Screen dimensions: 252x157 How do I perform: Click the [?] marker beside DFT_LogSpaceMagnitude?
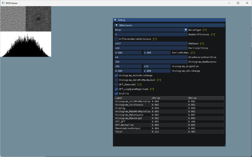(x=151, y=89)
